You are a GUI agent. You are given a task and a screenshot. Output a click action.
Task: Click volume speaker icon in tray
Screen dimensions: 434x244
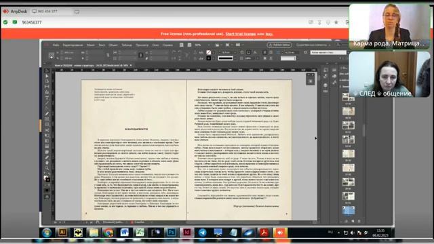coord(353,233)
